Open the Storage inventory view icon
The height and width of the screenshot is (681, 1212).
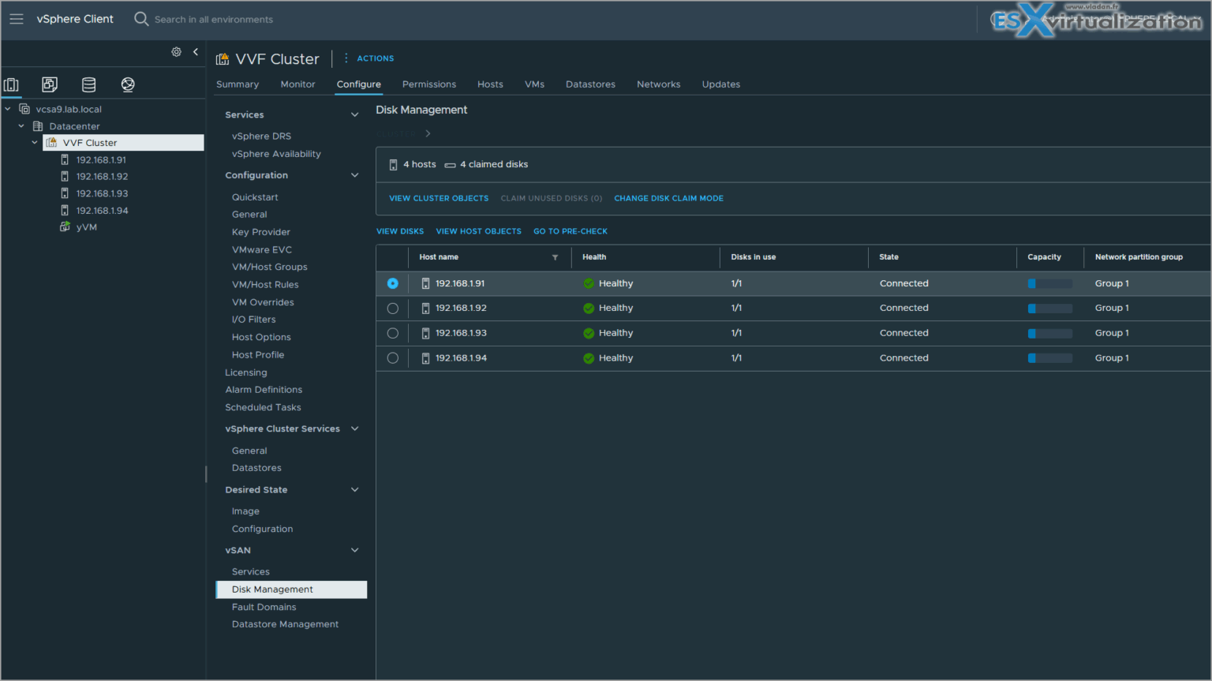pyautogui.click(x=88, y=84)
